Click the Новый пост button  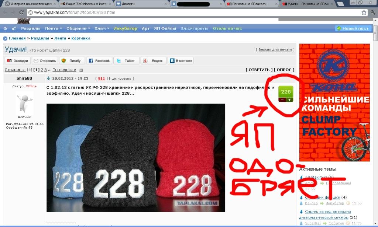(x=353, y=28)
